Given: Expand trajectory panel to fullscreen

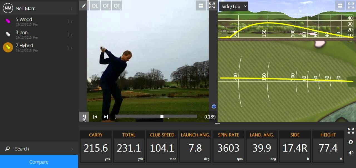Looking at the screenshot, I should 351,6.
